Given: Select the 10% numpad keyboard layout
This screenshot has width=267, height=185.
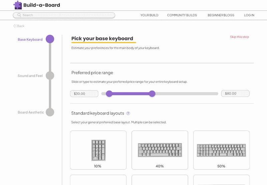Looking at the screenshot, I should tap(98, 150).
